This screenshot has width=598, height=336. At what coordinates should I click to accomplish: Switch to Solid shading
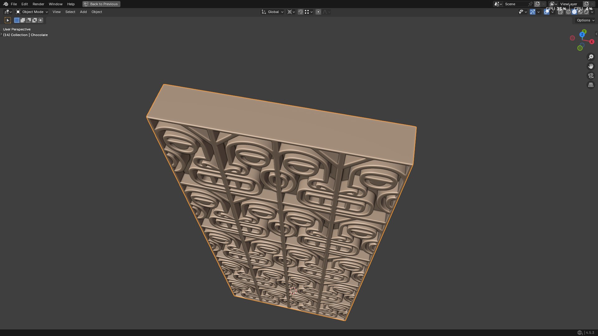click(x=574, y=12)
